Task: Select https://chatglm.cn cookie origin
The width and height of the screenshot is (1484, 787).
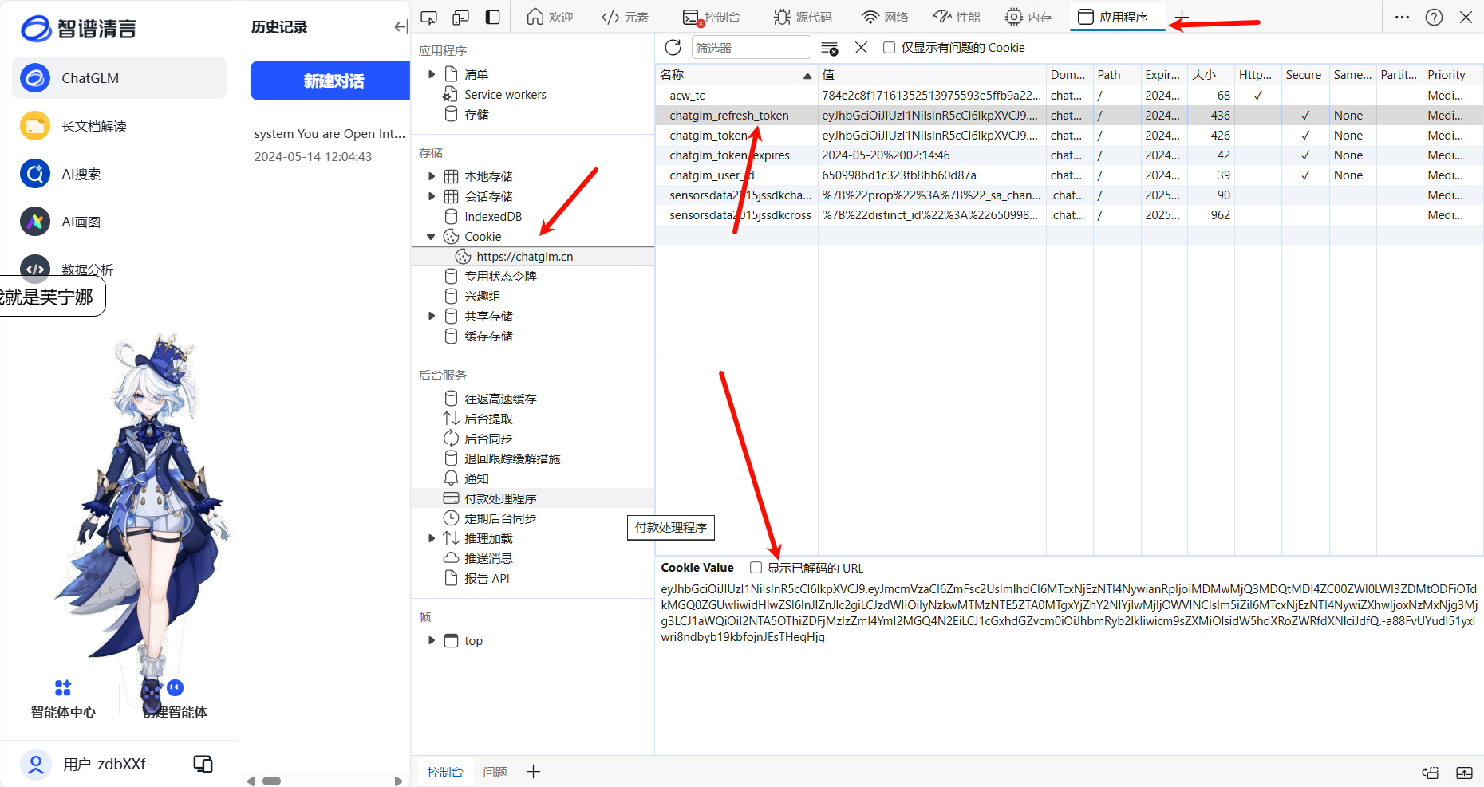Action: [533, 256]
